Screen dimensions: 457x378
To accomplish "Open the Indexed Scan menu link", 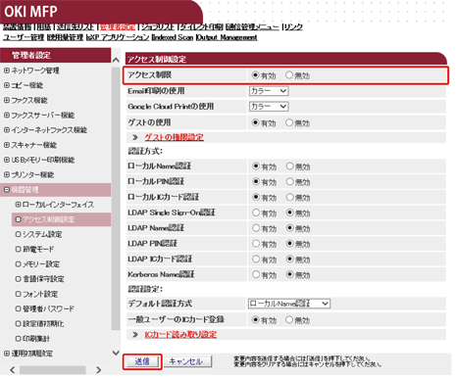I will pyautogui.click(x=173, y=37).
